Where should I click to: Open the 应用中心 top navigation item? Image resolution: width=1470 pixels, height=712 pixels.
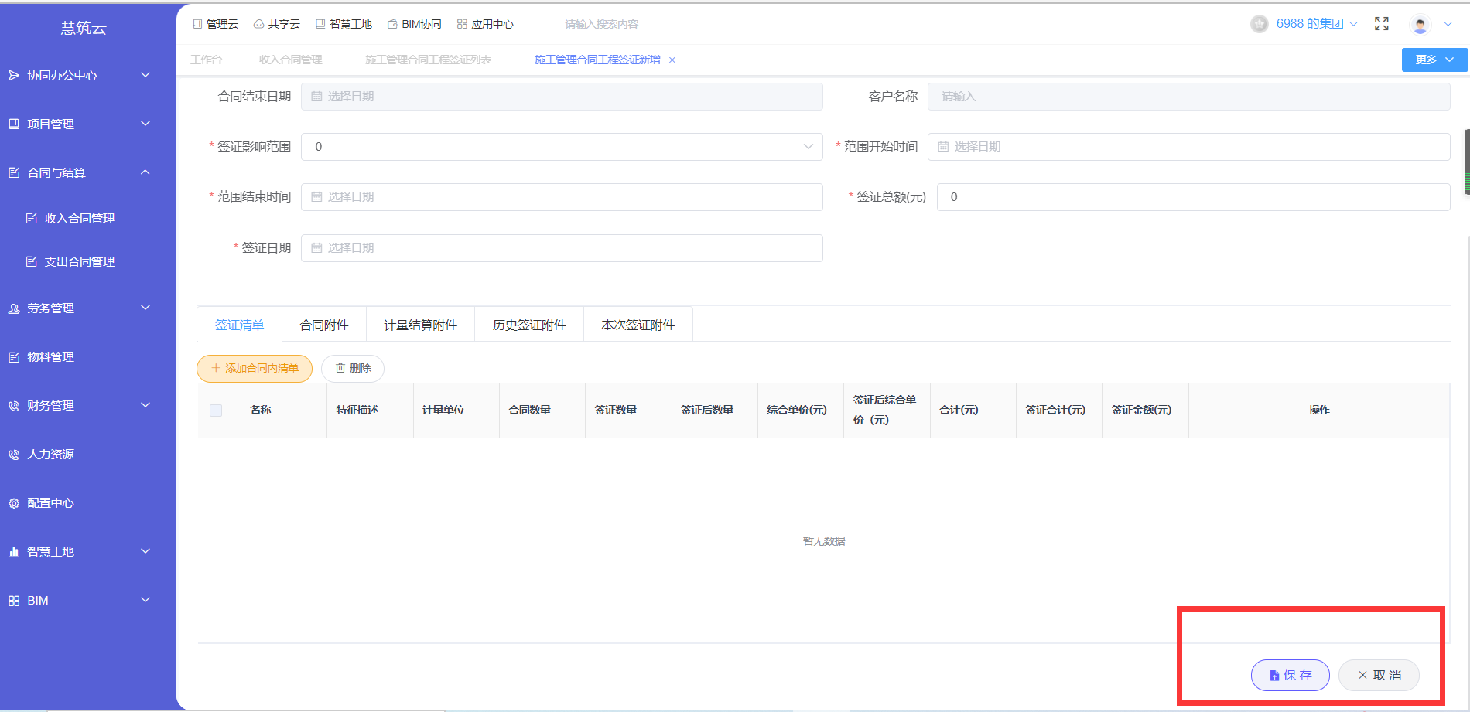tap(485, 24)
